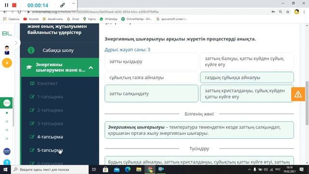Select the Энергияны шығарумен және о... section
The image size is (309, 174).
tap(59, 67)
